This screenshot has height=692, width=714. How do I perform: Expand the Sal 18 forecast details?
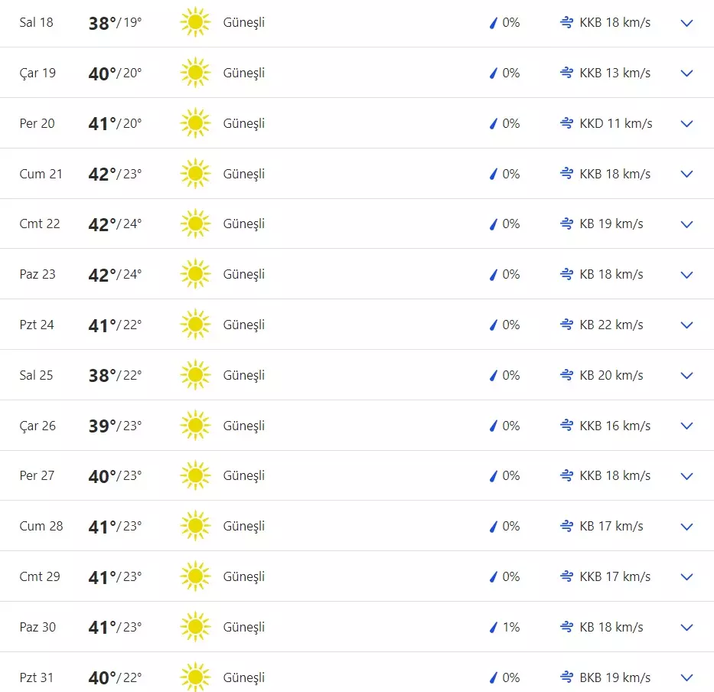(x=686, y=23)
